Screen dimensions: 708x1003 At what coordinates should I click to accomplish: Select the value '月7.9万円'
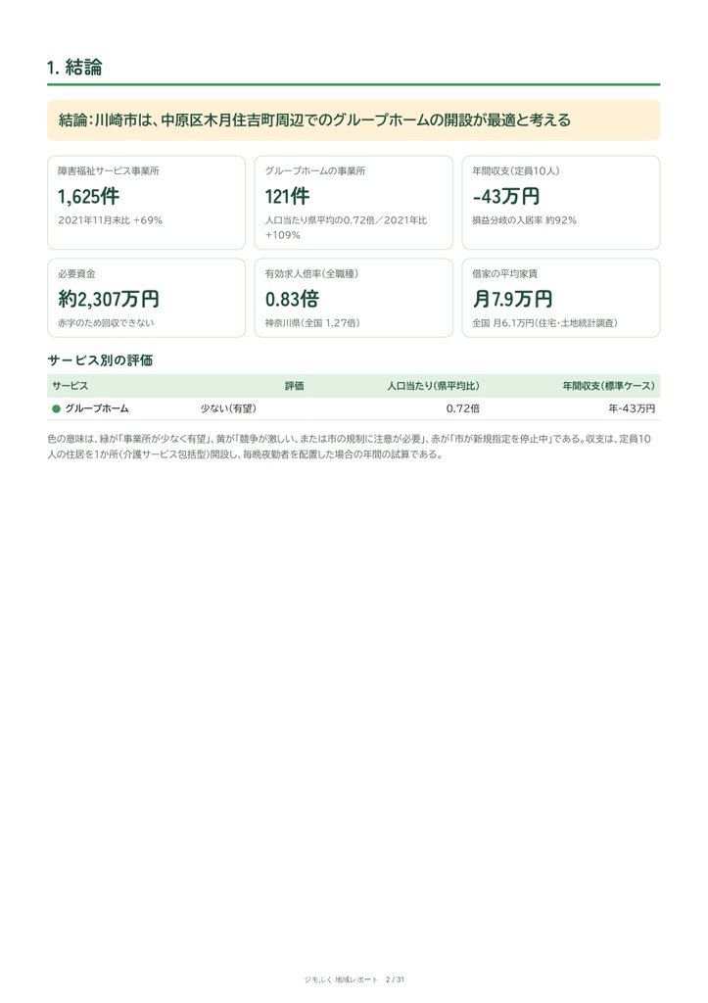[512, 299]
